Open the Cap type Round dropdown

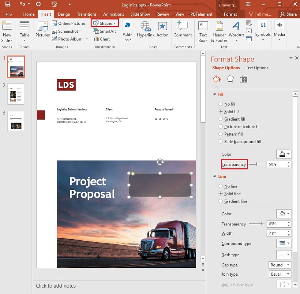click(x=280, y=265)
